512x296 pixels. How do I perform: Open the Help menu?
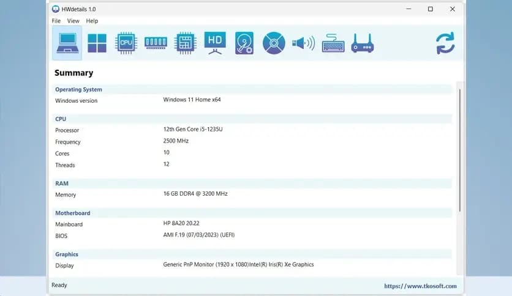tap(92, 21)
